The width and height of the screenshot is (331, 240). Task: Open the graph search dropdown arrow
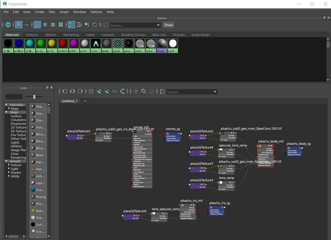coord(215,92)
